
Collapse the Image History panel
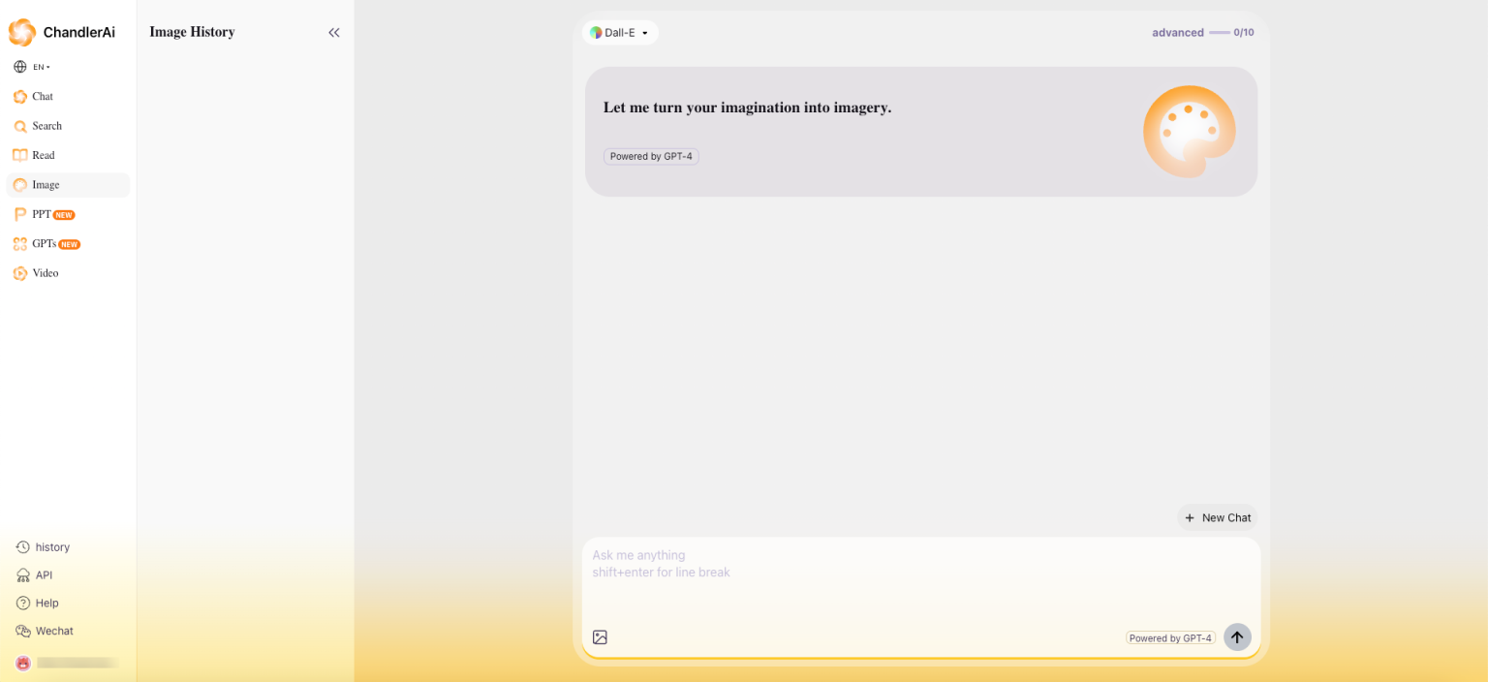333,32
